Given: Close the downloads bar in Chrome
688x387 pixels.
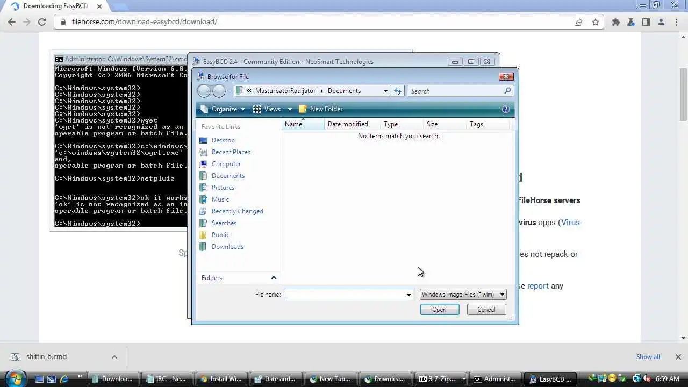Looking at the screenshot, I should point(678,357).
